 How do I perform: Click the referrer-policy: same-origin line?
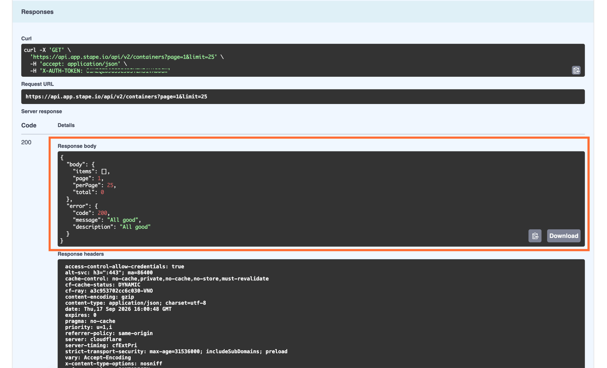point(109,333)
